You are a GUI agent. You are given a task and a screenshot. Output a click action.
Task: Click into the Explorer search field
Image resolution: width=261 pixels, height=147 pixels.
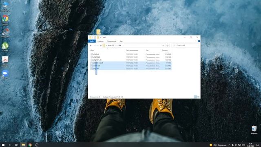tap(185, 45)
